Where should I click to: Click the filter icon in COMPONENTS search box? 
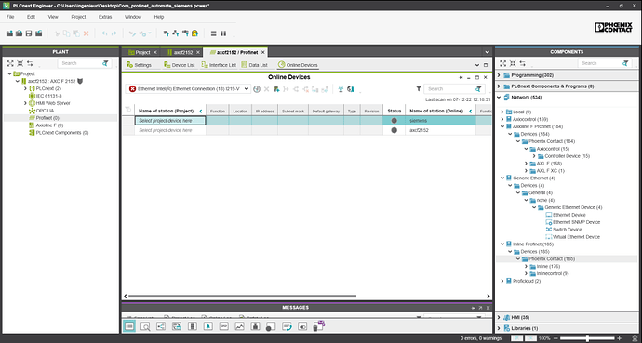coord(625,63)
